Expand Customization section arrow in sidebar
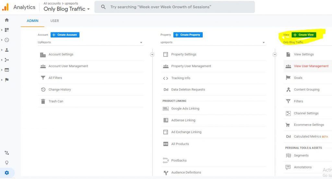 point(2,30)
